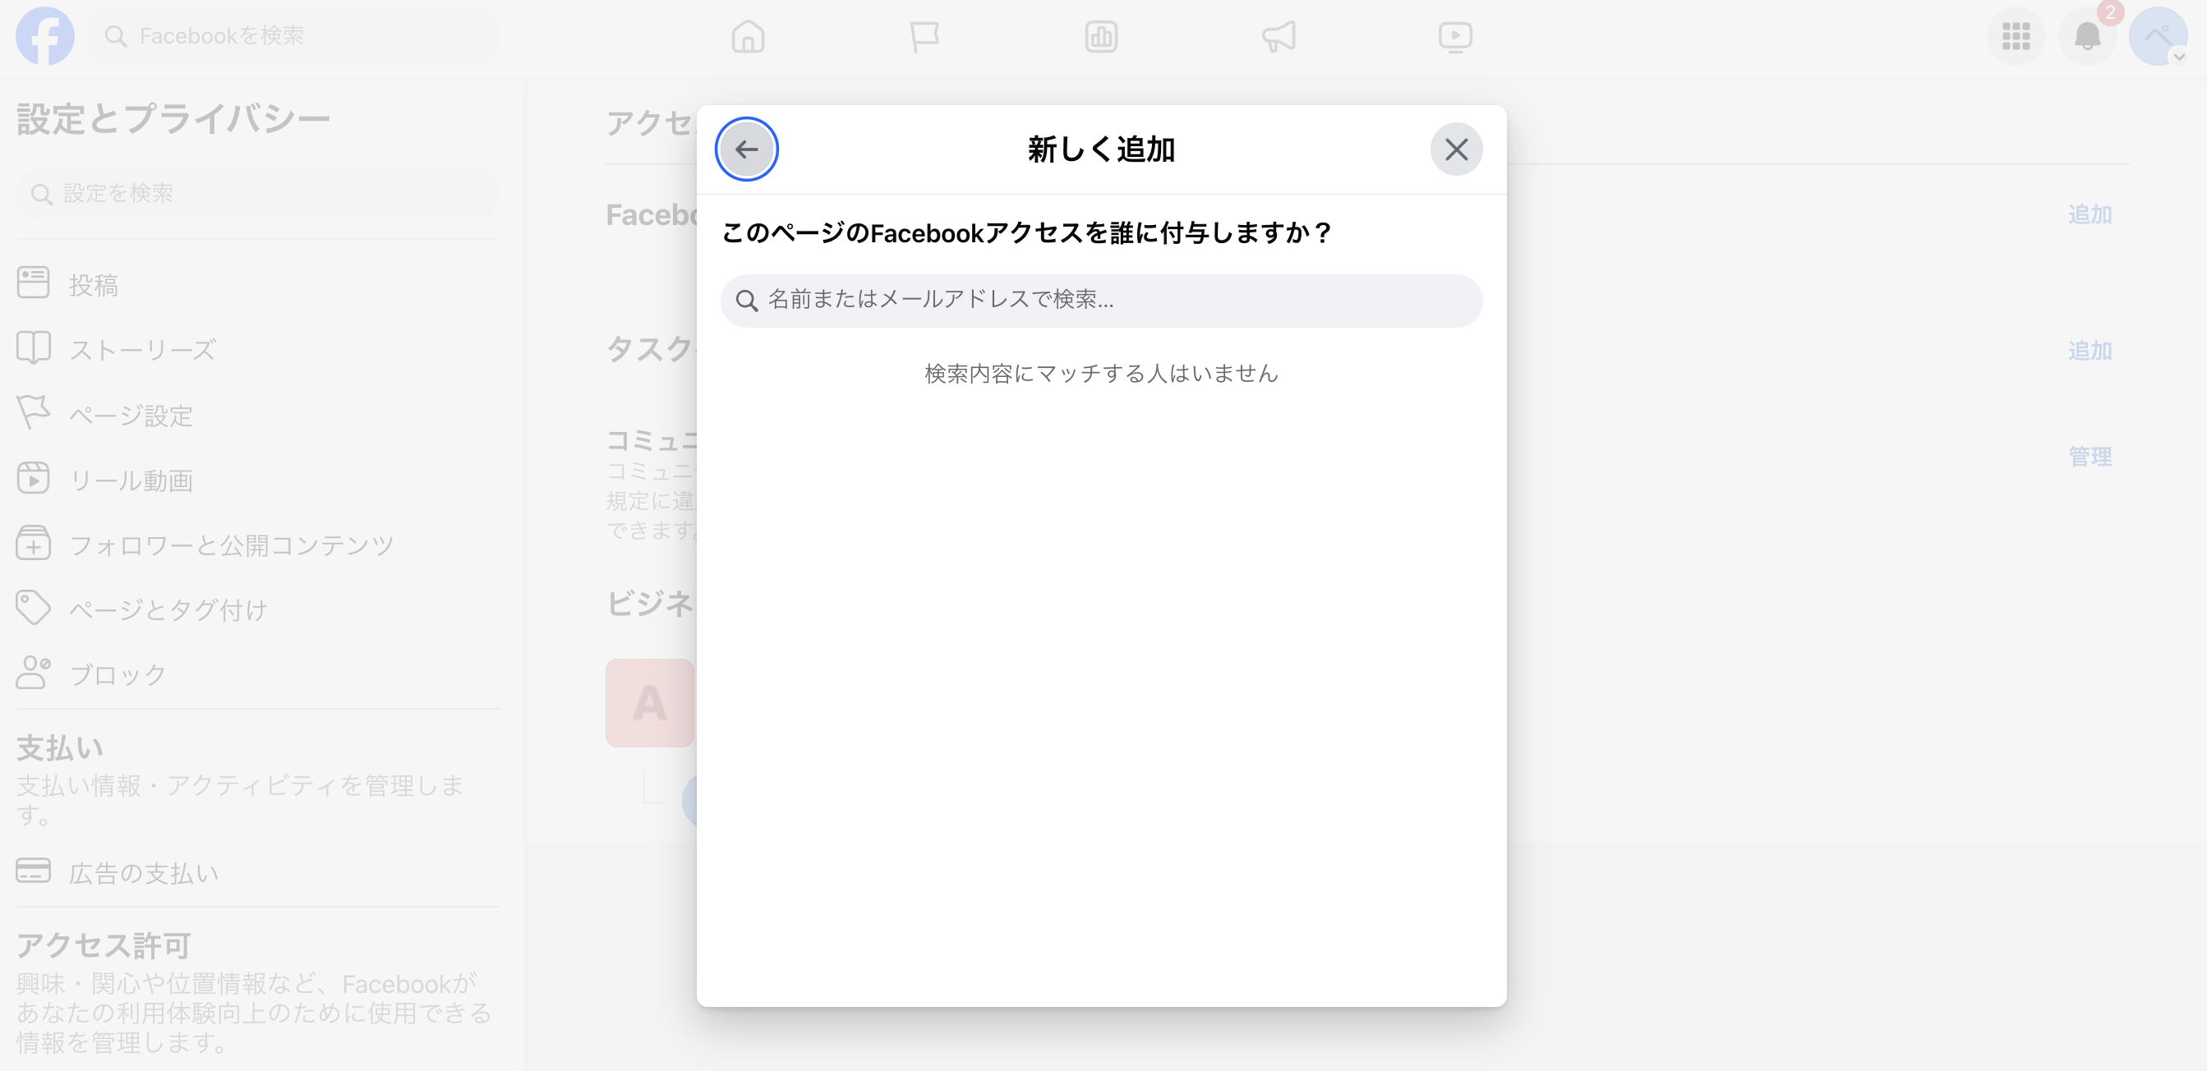This screenshot has width=2207, height=1071.
Task: Click the Facebook logo
Action: point(46,36)
